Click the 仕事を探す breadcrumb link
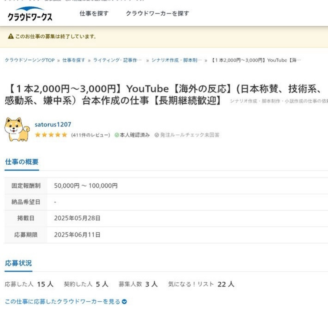328x311 pixels. pyautogui.click(x=74, y=60)
